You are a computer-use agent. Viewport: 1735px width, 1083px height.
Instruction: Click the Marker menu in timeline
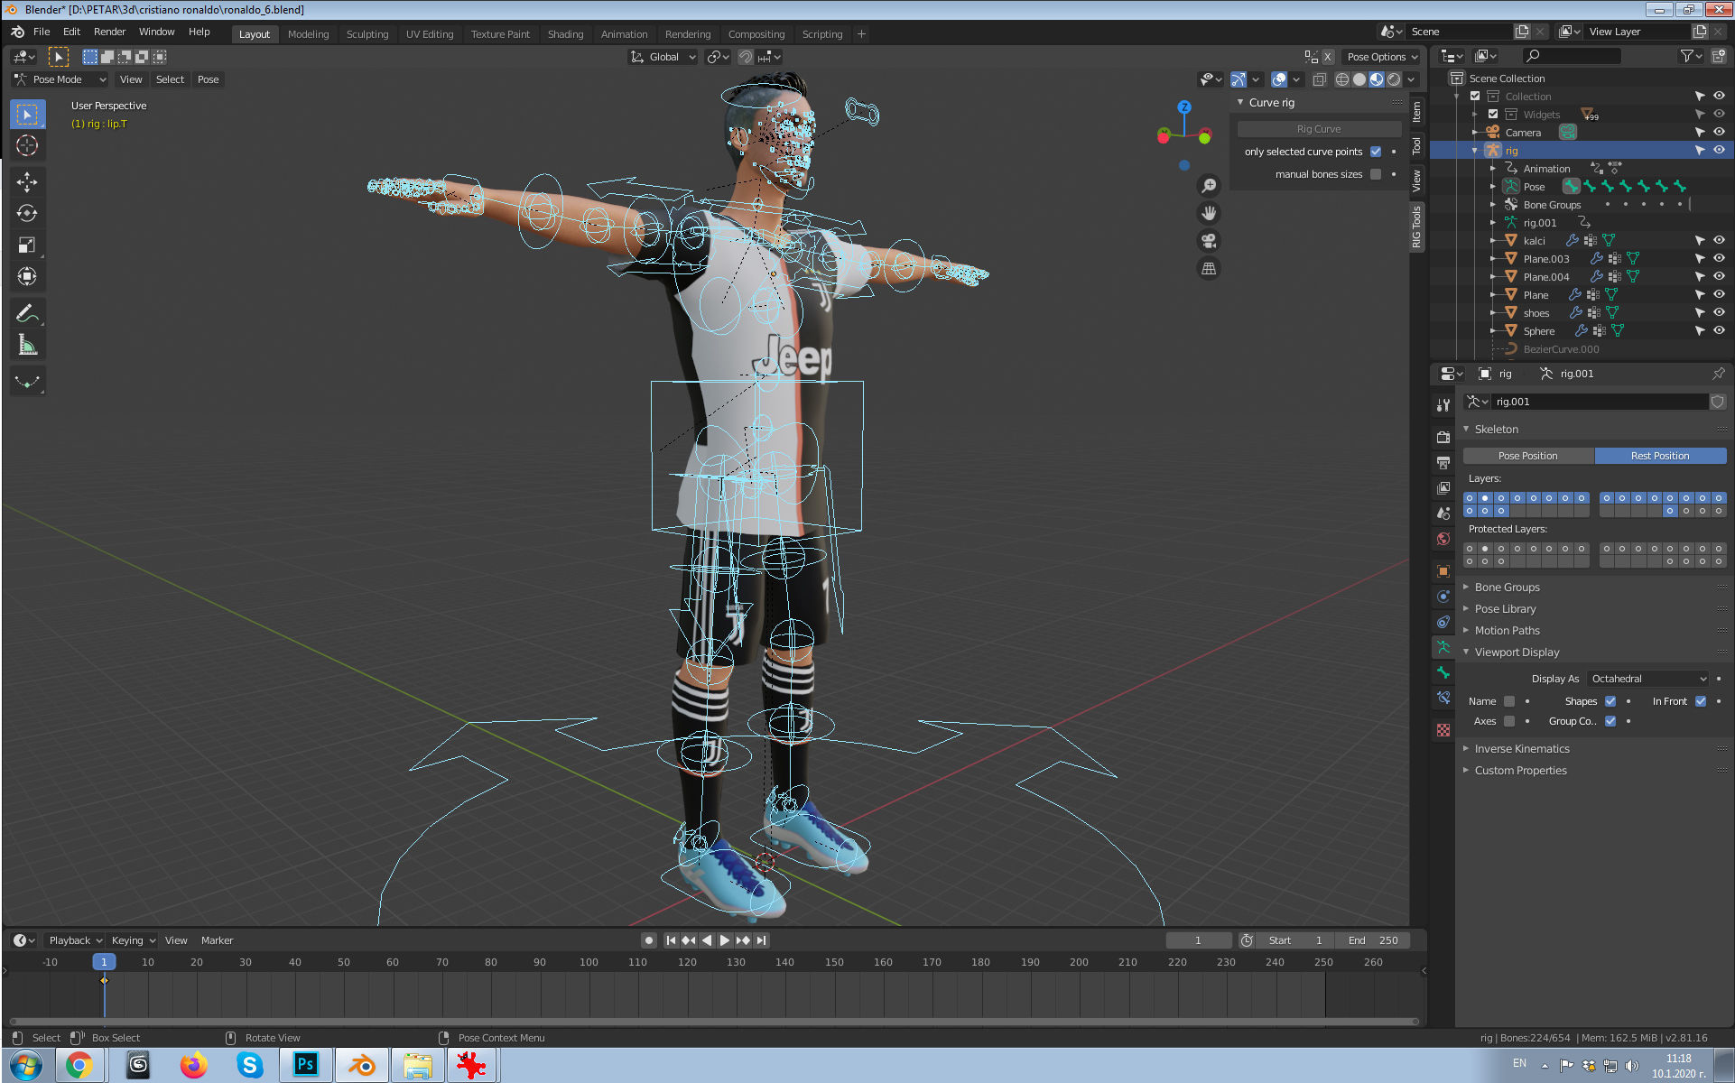click(217, 940)
